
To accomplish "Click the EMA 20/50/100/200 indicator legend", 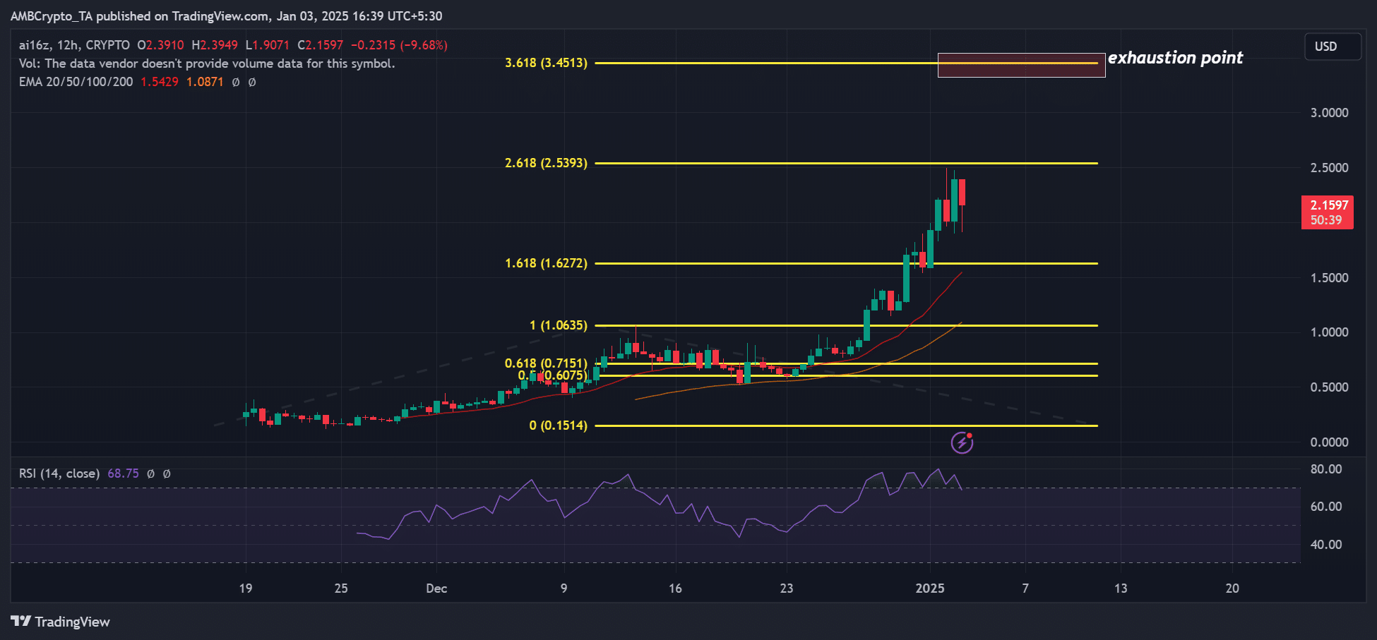I will coord(76,82).
